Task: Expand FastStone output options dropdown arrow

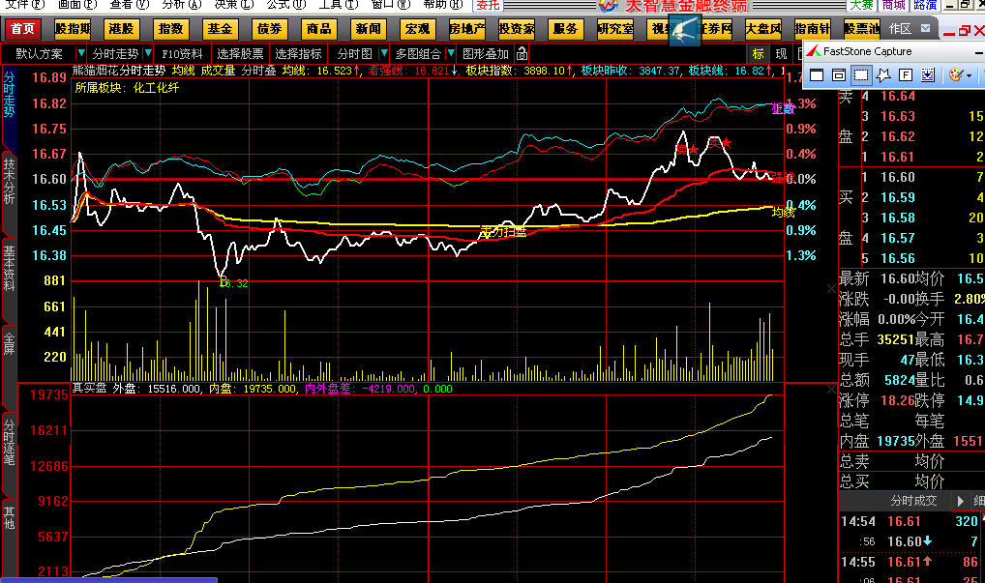Action: coord(970,76)
